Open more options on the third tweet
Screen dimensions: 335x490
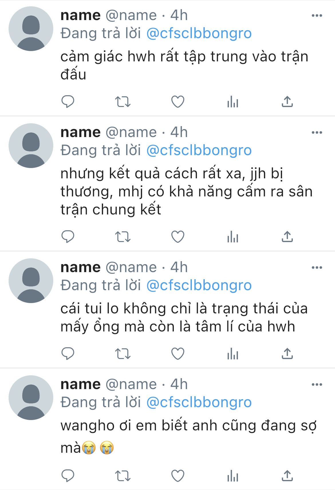(317, 268)
